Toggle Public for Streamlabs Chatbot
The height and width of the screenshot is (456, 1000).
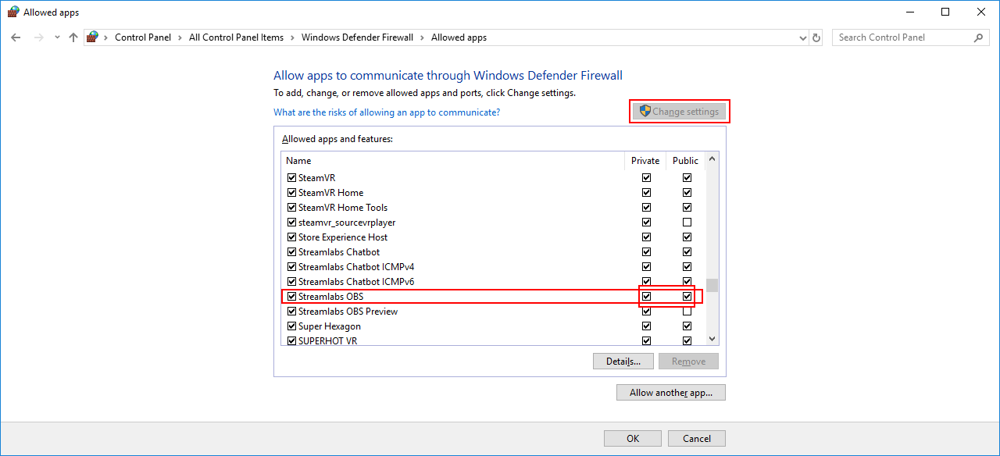687,252
